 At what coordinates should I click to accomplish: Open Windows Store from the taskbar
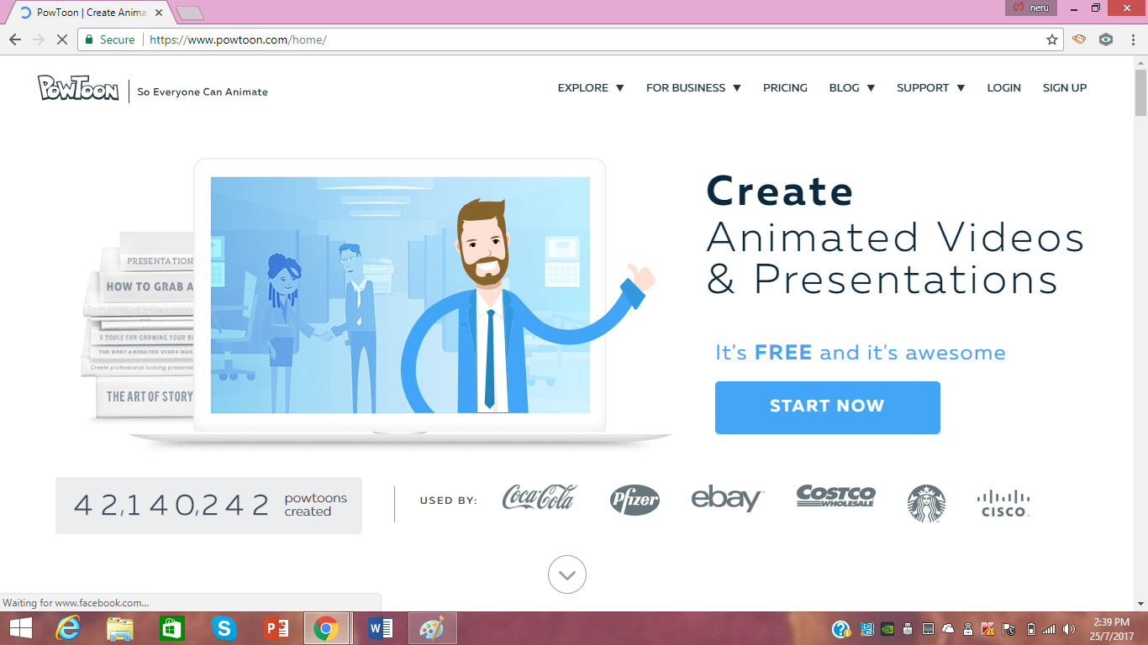[x=172, y=628]
